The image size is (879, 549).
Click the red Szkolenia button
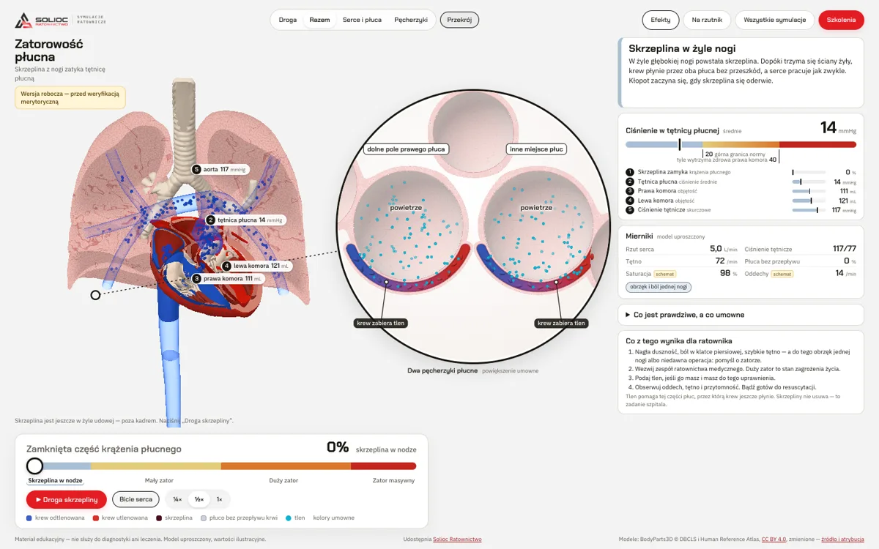pos(842,20)
